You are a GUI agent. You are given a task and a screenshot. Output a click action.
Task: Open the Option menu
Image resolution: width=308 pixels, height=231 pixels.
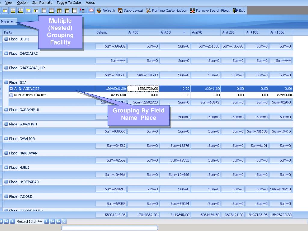(22, 2)
